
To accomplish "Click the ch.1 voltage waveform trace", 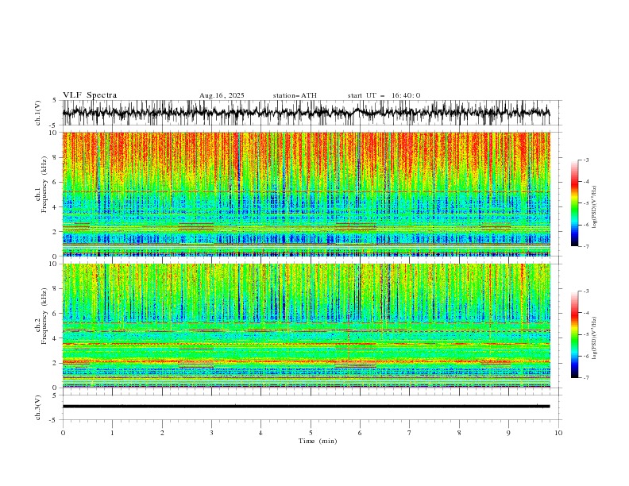I will tap(306, 113).
